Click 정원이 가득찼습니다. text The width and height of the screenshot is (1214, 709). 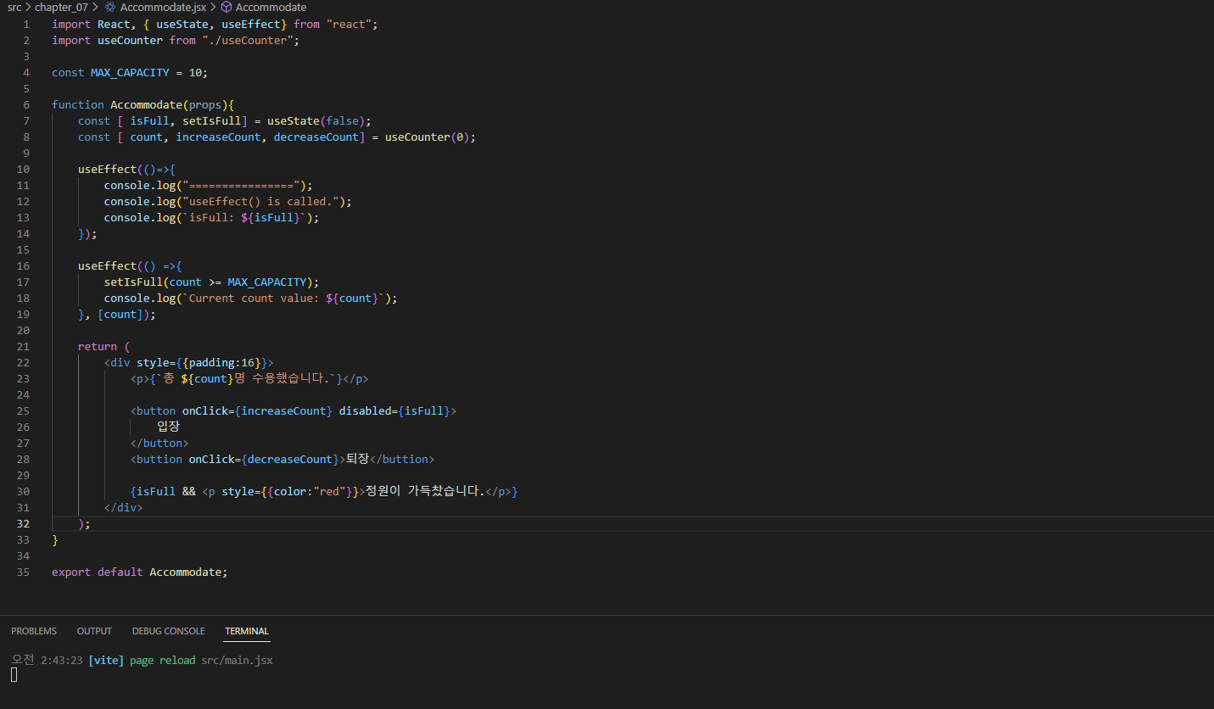click(425, 492)
